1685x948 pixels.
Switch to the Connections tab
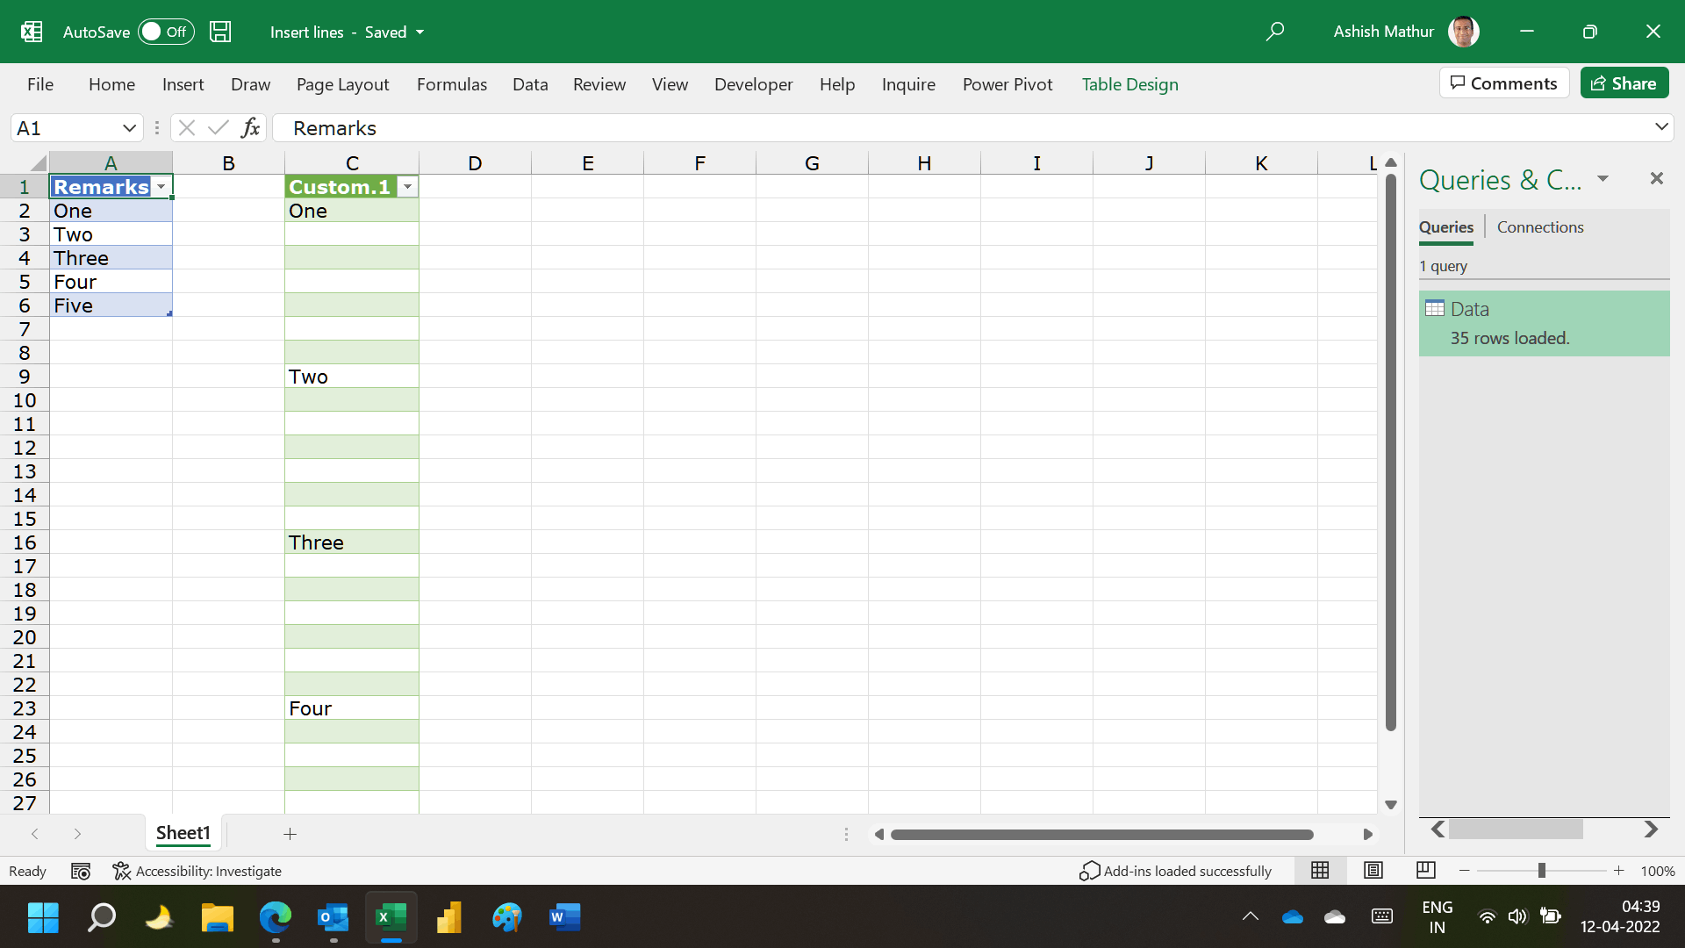(1539, 227)
